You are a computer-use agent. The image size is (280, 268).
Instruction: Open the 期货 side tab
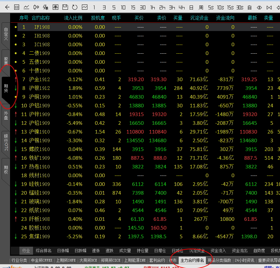click(x=6, y=88)
